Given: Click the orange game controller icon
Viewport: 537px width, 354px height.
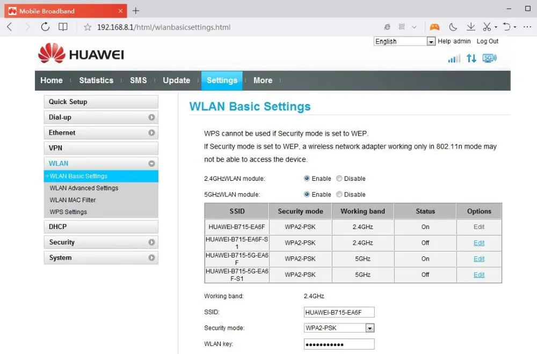Looking at the screenshot, I should 434,27.
